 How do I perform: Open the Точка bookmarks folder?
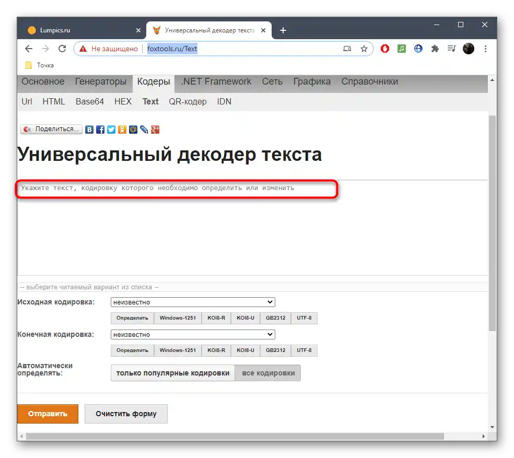(40, 65)
